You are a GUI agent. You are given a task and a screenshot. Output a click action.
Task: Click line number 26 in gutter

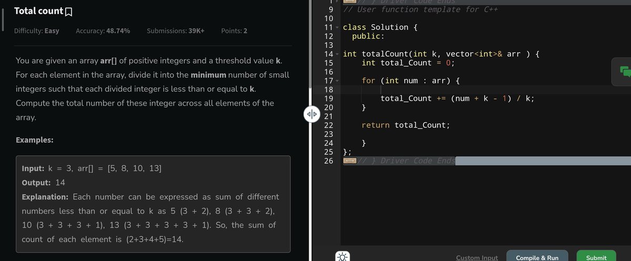[329, 160]
